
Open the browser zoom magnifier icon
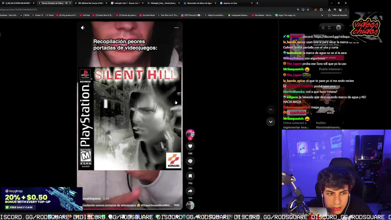tap(298, 9)
